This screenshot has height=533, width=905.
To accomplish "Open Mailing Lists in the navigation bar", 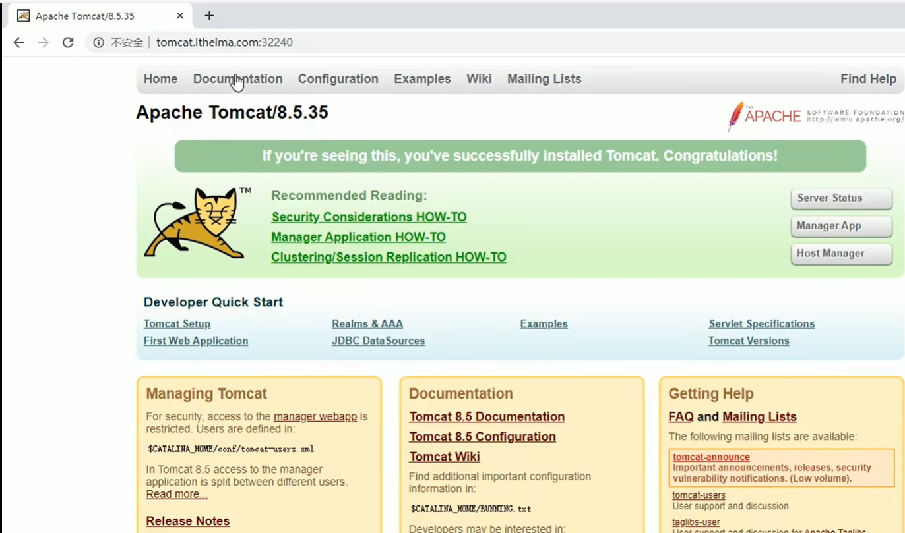I will coord(544,79).
